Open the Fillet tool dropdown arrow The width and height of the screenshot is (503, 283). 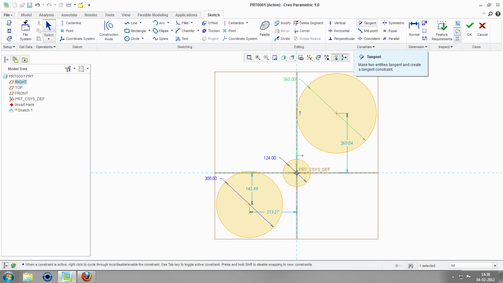[192, 23]
